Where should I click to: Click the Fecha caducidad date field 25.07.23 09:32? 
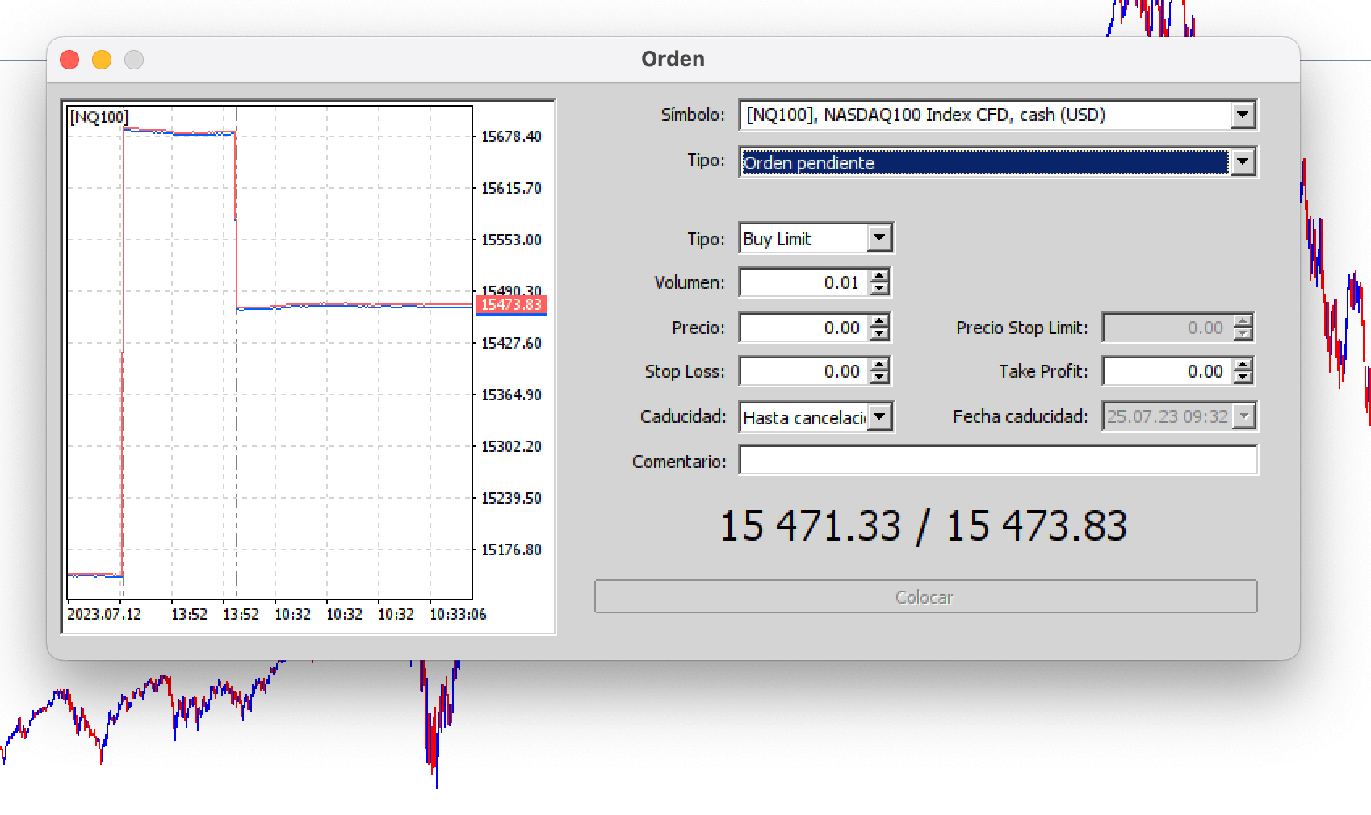click(1168, 416)
